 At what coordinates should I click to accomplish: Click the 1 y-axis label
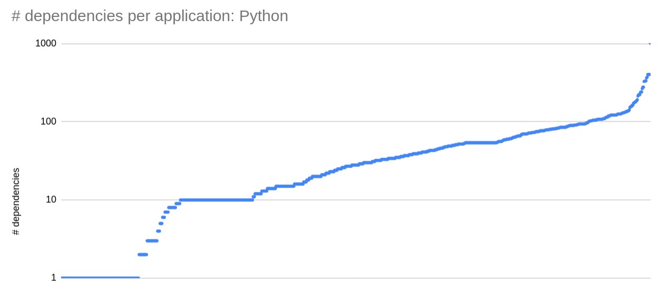[53, 278]
